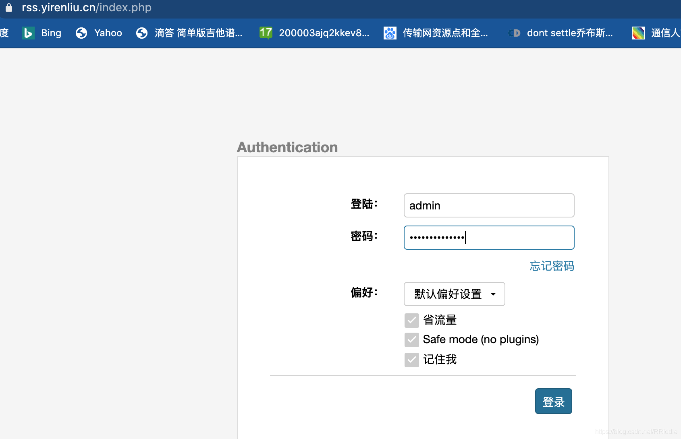Open the Baidu-icon 传输网资源点 bookmark
This screenshot has height=439, width=681.
[x=390, y=33]
